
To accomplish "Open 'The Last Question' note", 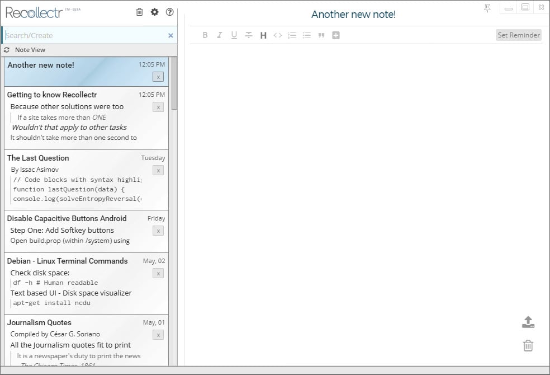I will coord(86,180).
